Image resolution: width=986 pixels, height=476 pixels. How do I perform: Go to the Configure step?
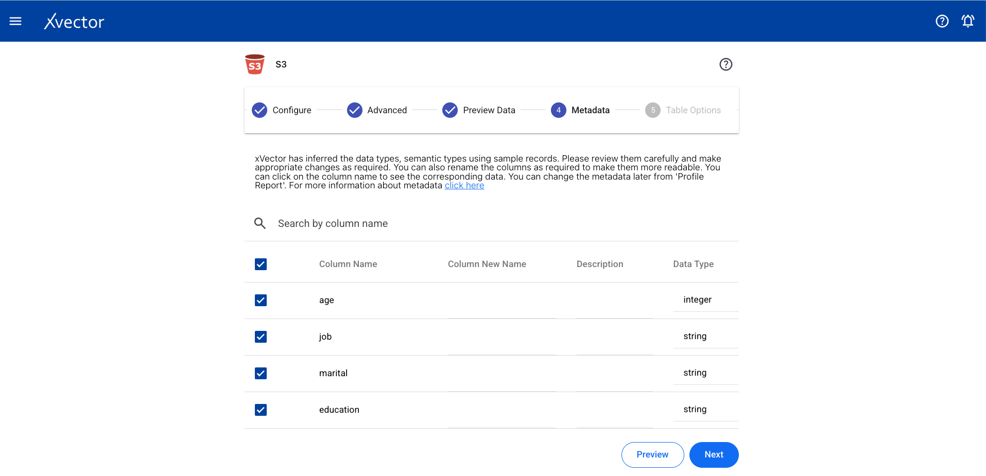coord(282,110)
